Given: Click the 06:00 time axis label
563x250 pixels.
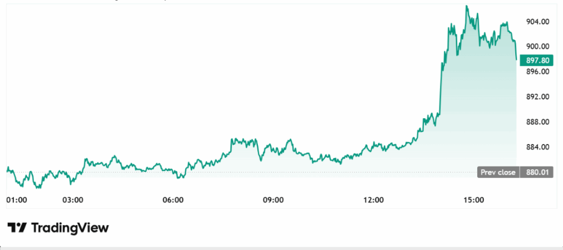Looking at the screenshot, I should 173,200.
